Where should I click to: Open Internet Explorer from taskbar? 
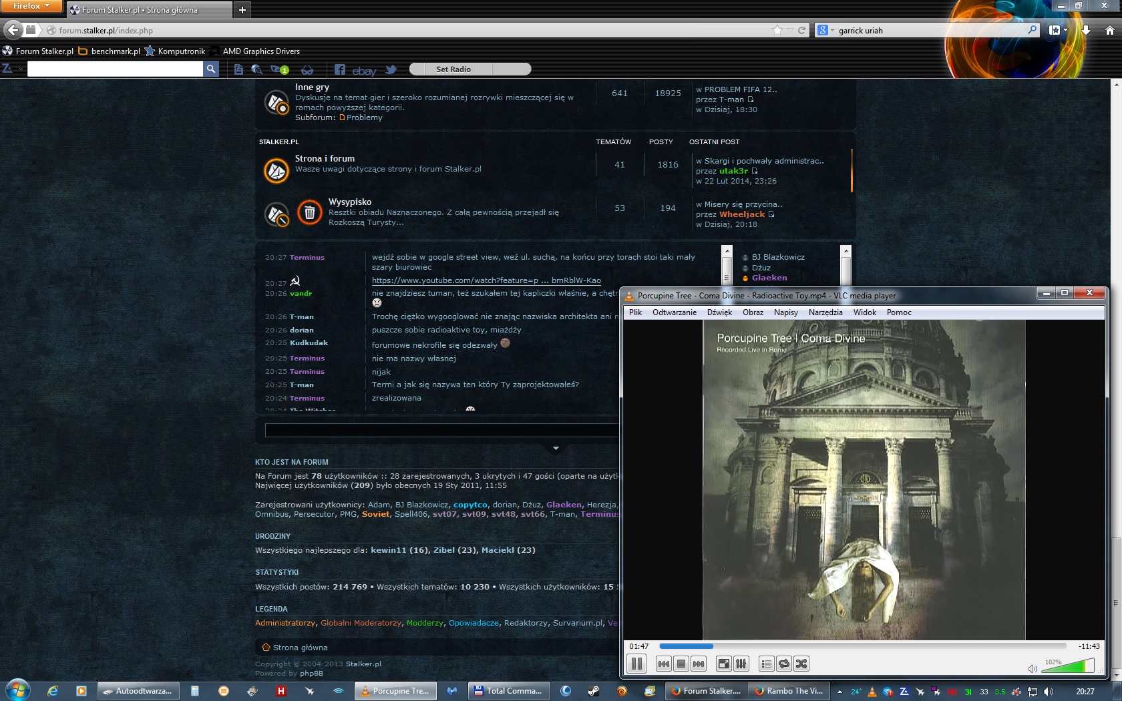pos(53,691)
